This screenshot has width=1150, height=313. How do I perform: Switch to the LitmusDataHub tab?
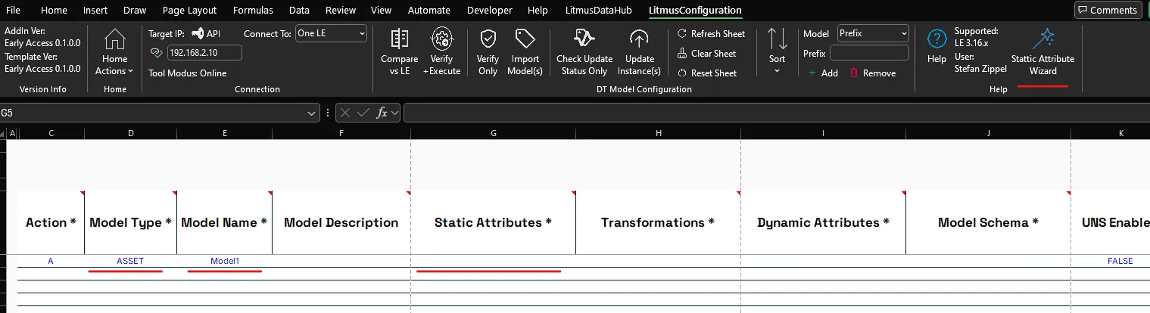(597, 10)
